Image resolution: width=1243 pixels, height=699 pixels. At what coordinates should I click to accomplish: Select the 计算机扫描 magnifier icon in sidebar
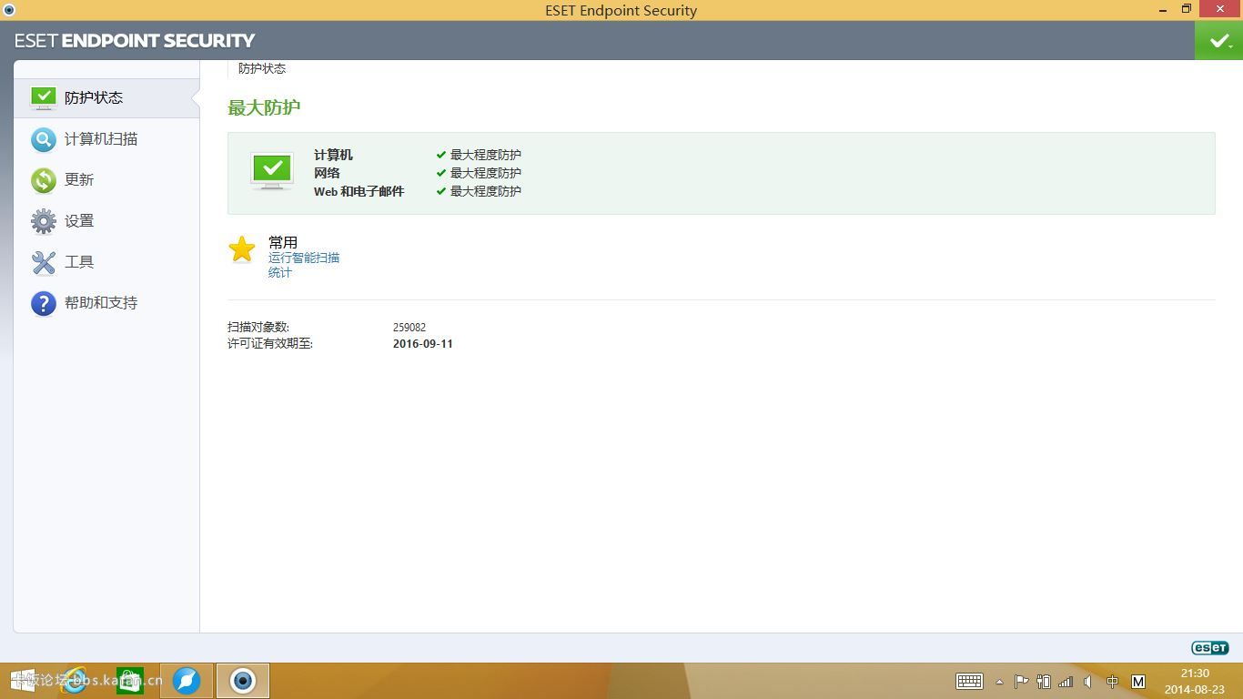(43, 138)
